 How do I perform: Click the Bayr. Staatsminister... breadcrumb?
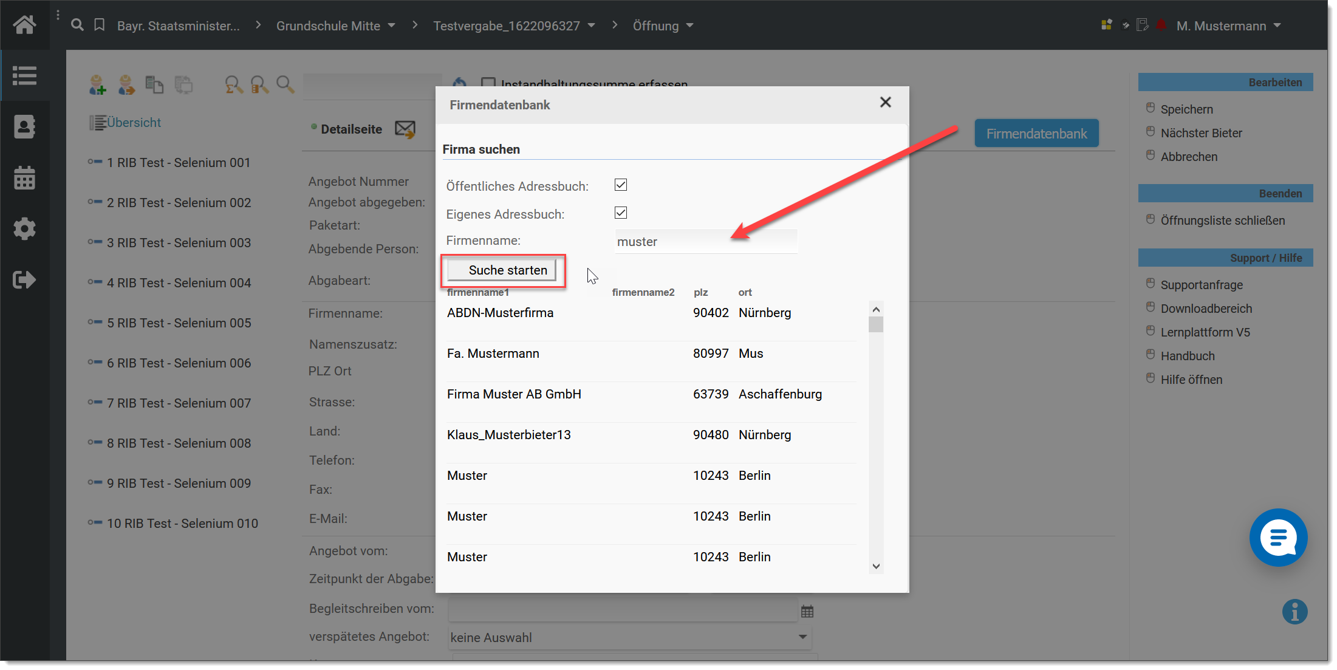click(179, 26)
